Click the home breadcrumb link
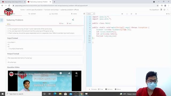 22,10
